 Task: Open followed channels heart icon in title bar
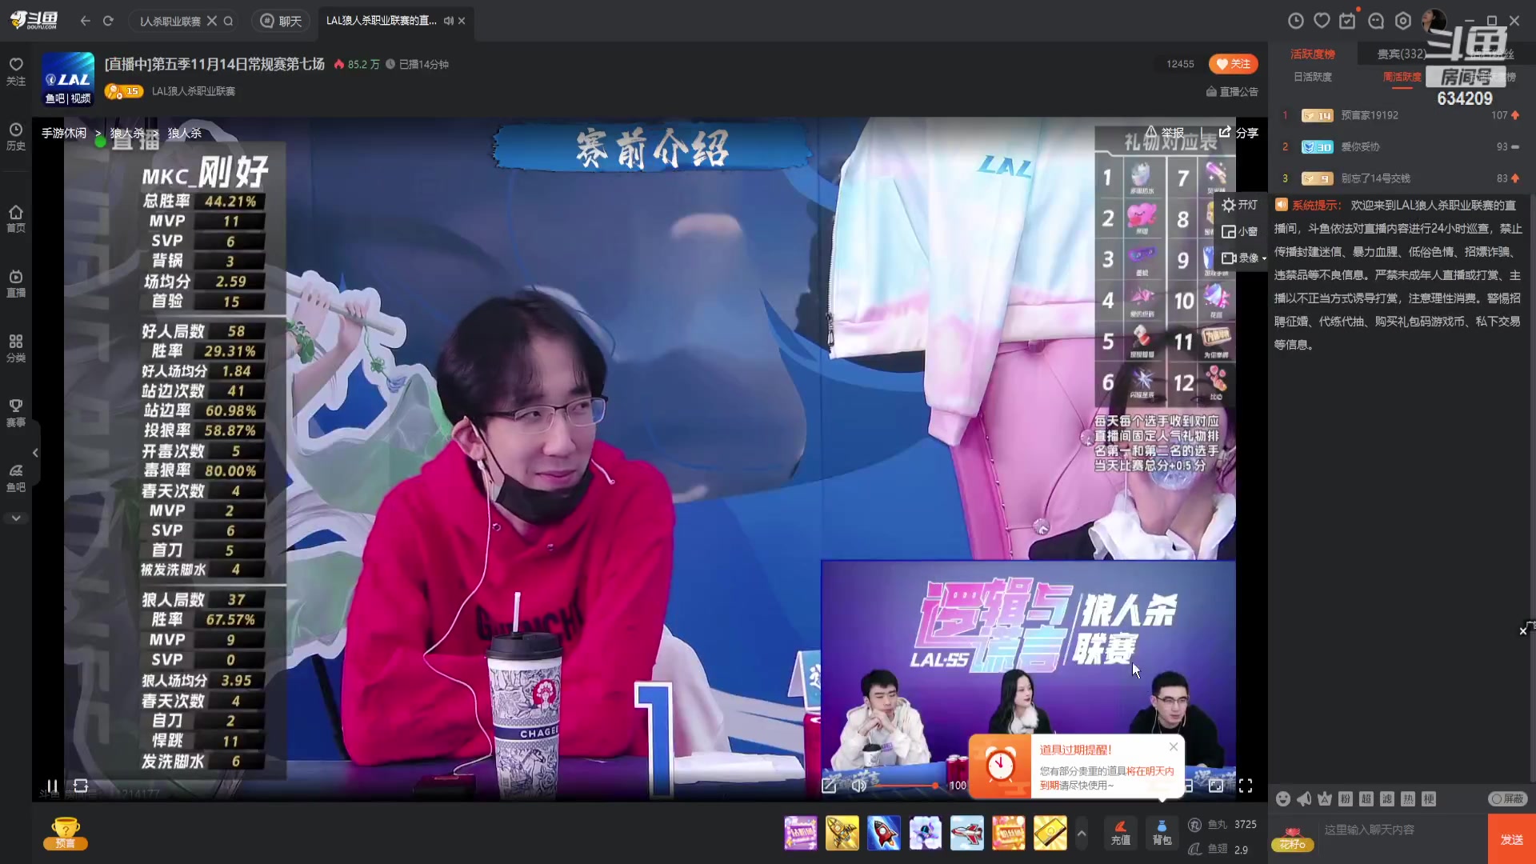(1322, 21)
